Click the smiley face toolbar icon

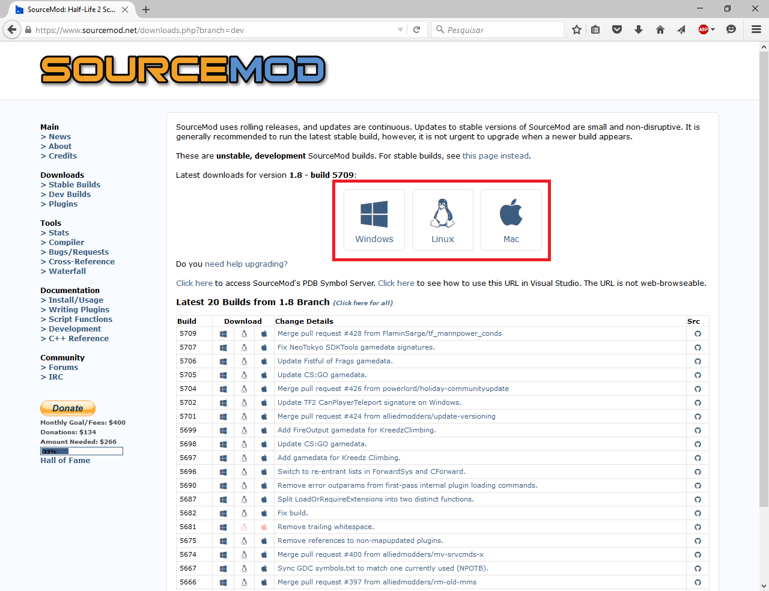[x=731, y=29]
